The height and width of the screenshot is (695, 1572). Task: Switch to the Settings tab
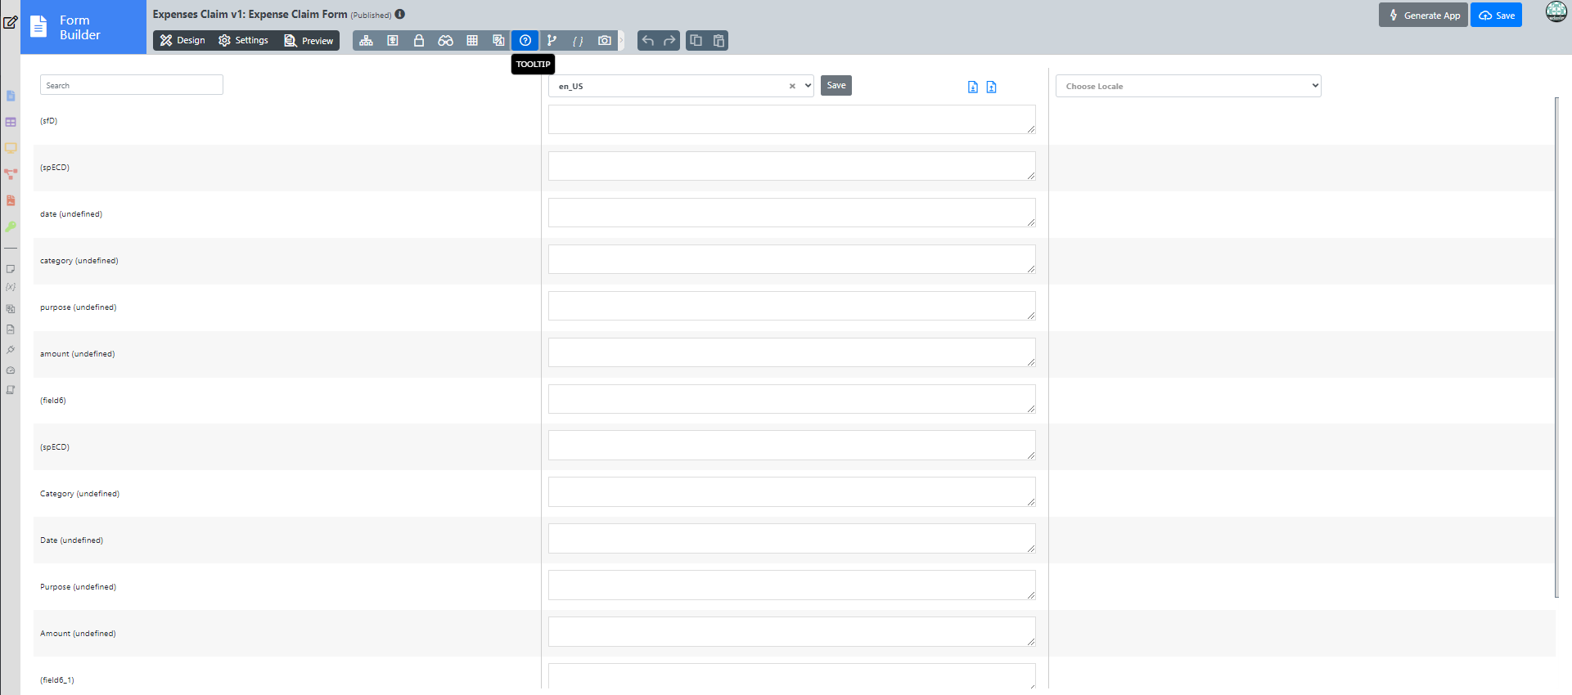244,41
